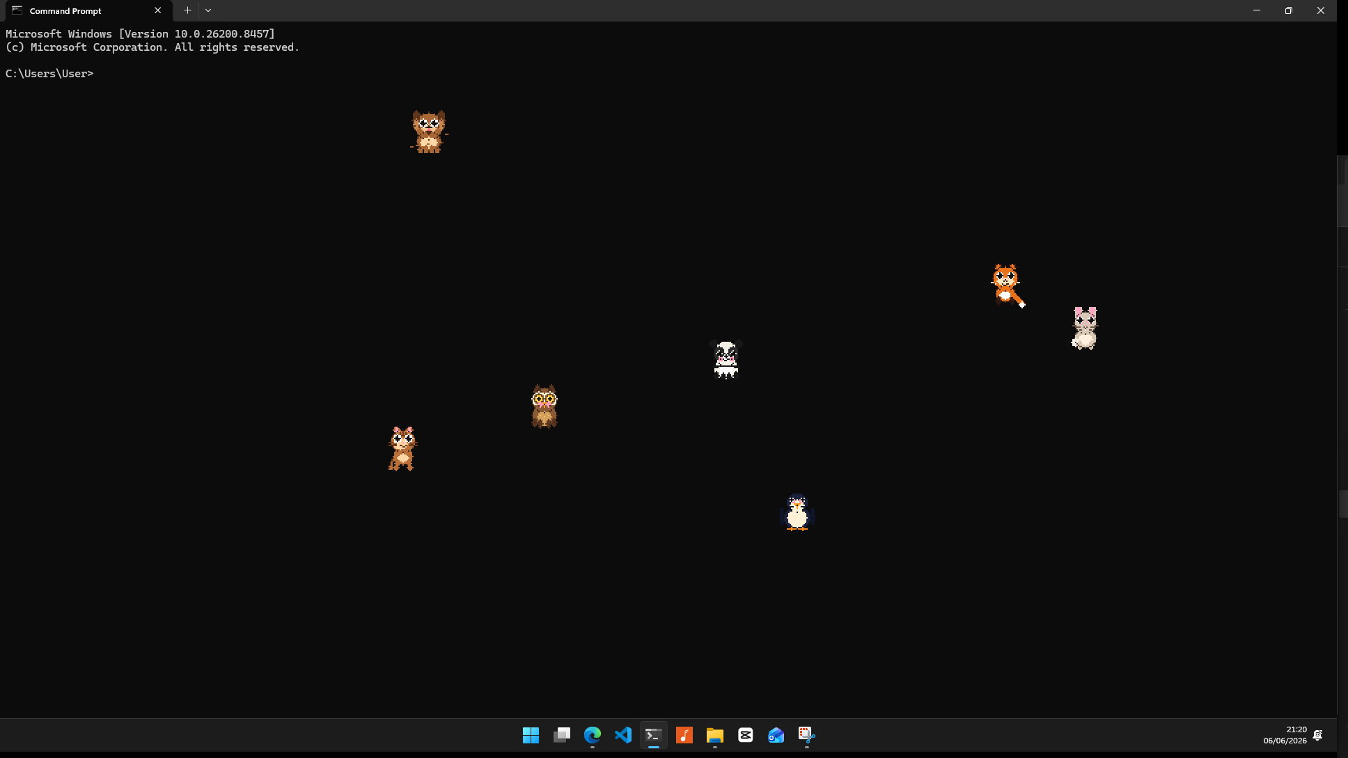Click the Microsoft Corporation copyright line
This screenshot has width=1348, height=758.
pos(152,47)
